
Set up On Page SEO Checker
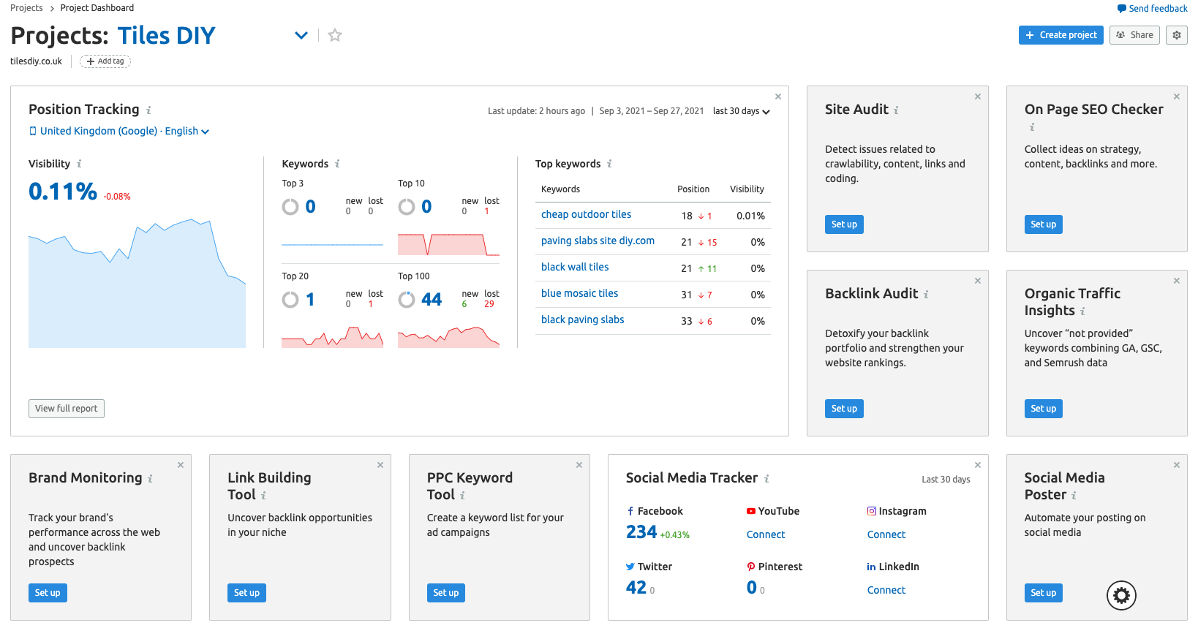click(x=1044, y=224)
